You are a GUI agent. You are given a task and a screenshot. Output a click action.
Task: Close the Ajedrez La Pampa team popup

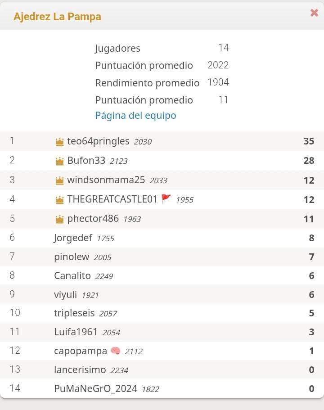[314, 13]
